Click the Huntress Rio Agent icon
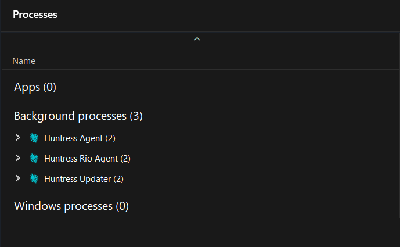This screenshot has height=247, width=400. (34, 158)
